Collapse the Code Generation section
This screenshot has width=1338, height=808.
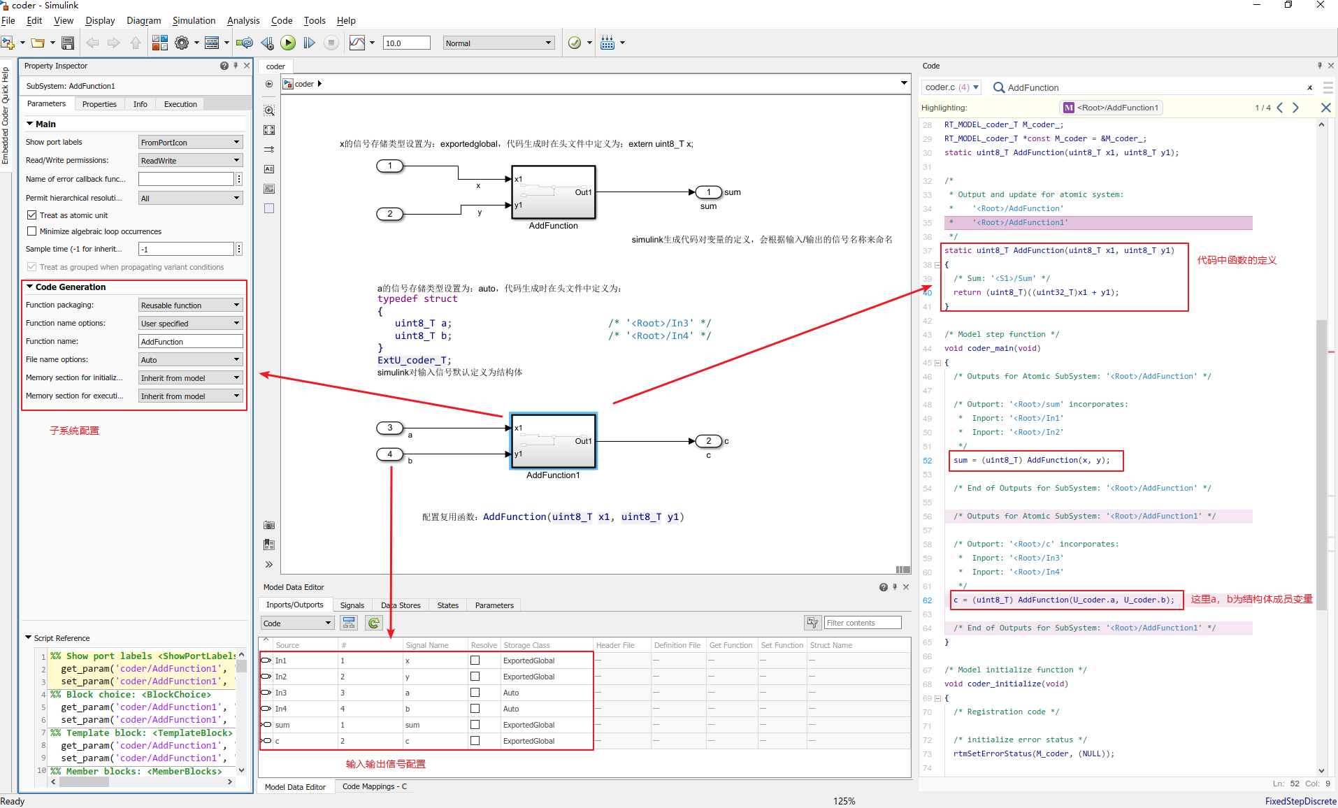[30, 287]
